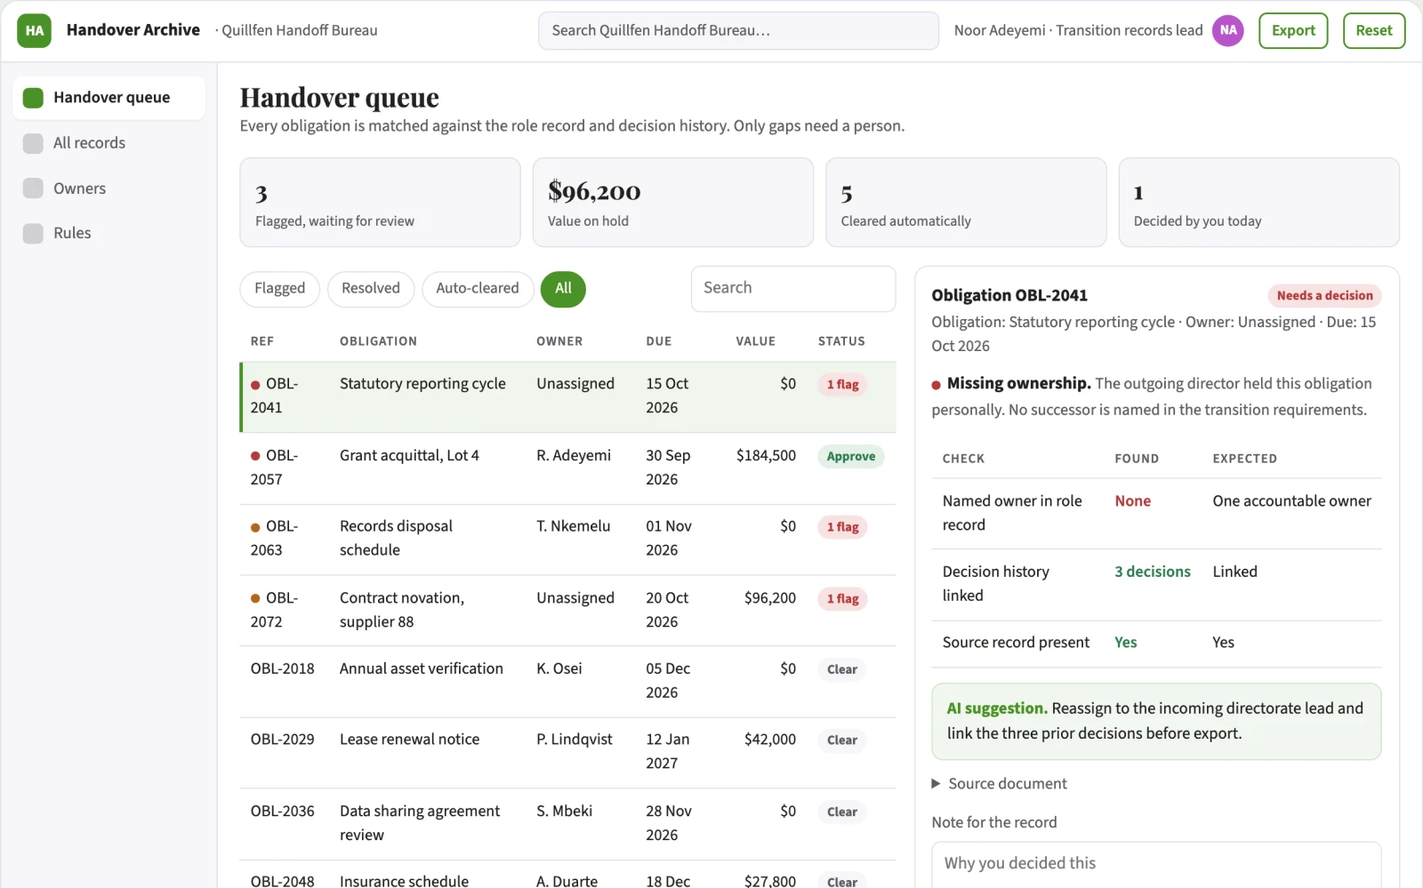Focus the table Search field
This screenshot has width=1423, height=888.
pyautogui.click(x=793, y=288)
